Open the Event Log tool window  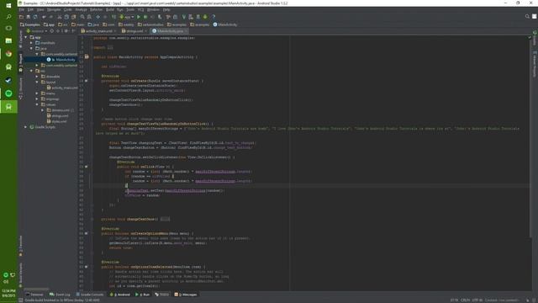coord(60,295)
